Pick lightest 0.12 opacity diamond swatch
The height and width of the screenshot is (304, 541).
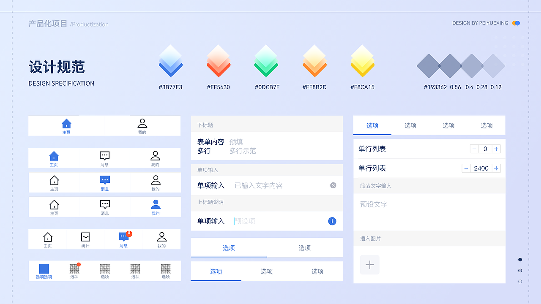[494, 66]
